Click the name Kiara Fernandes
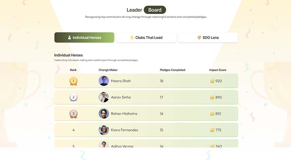 (x=124, y=130)
